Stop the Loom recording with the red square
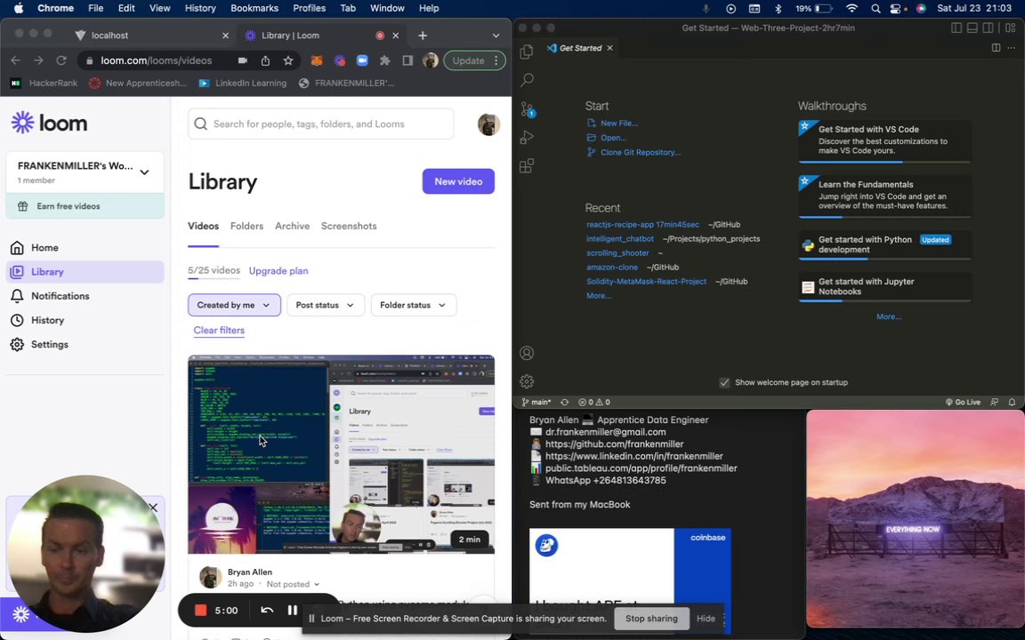Viewport: 1025px width, 640px height. [201, 610]
